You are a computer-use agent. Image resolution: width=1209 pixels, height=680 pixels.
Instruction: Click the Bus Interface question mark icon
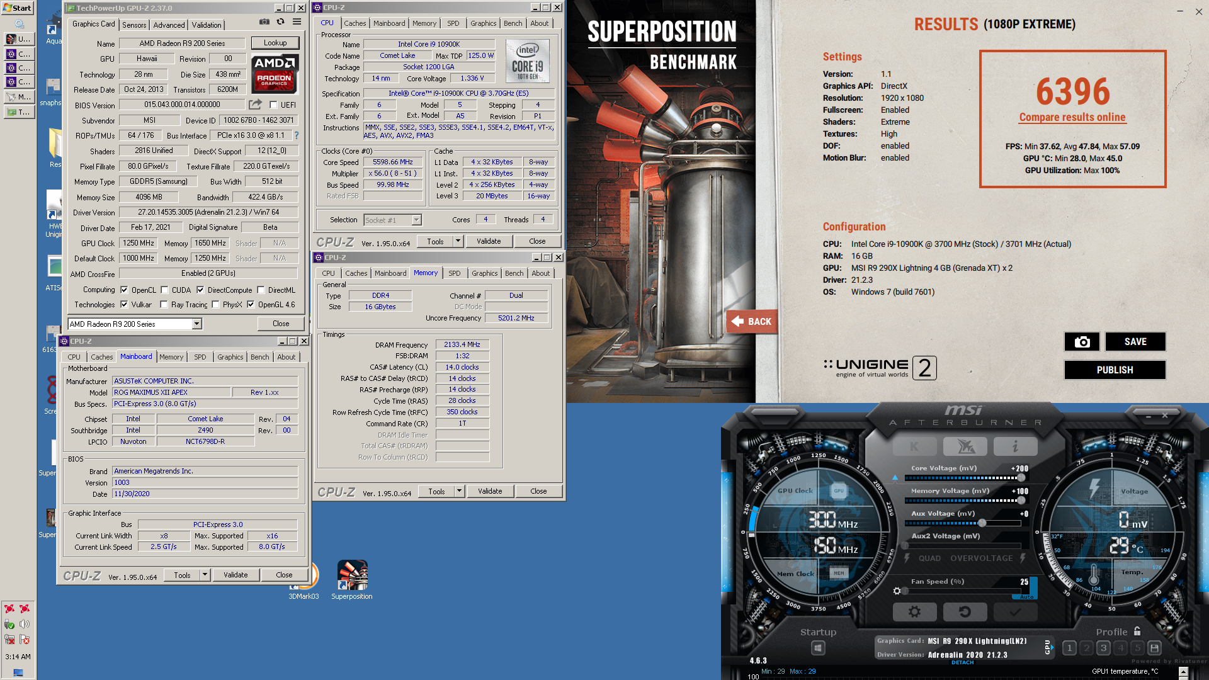click(x=297, y=135)
